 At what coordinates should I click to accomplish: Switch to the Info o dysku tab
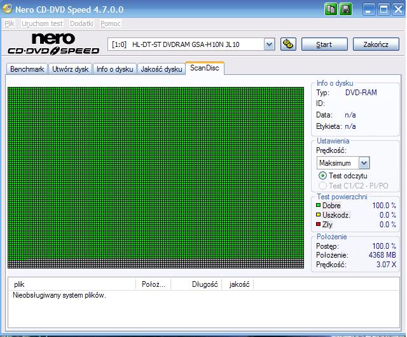[x=114, y=69]
